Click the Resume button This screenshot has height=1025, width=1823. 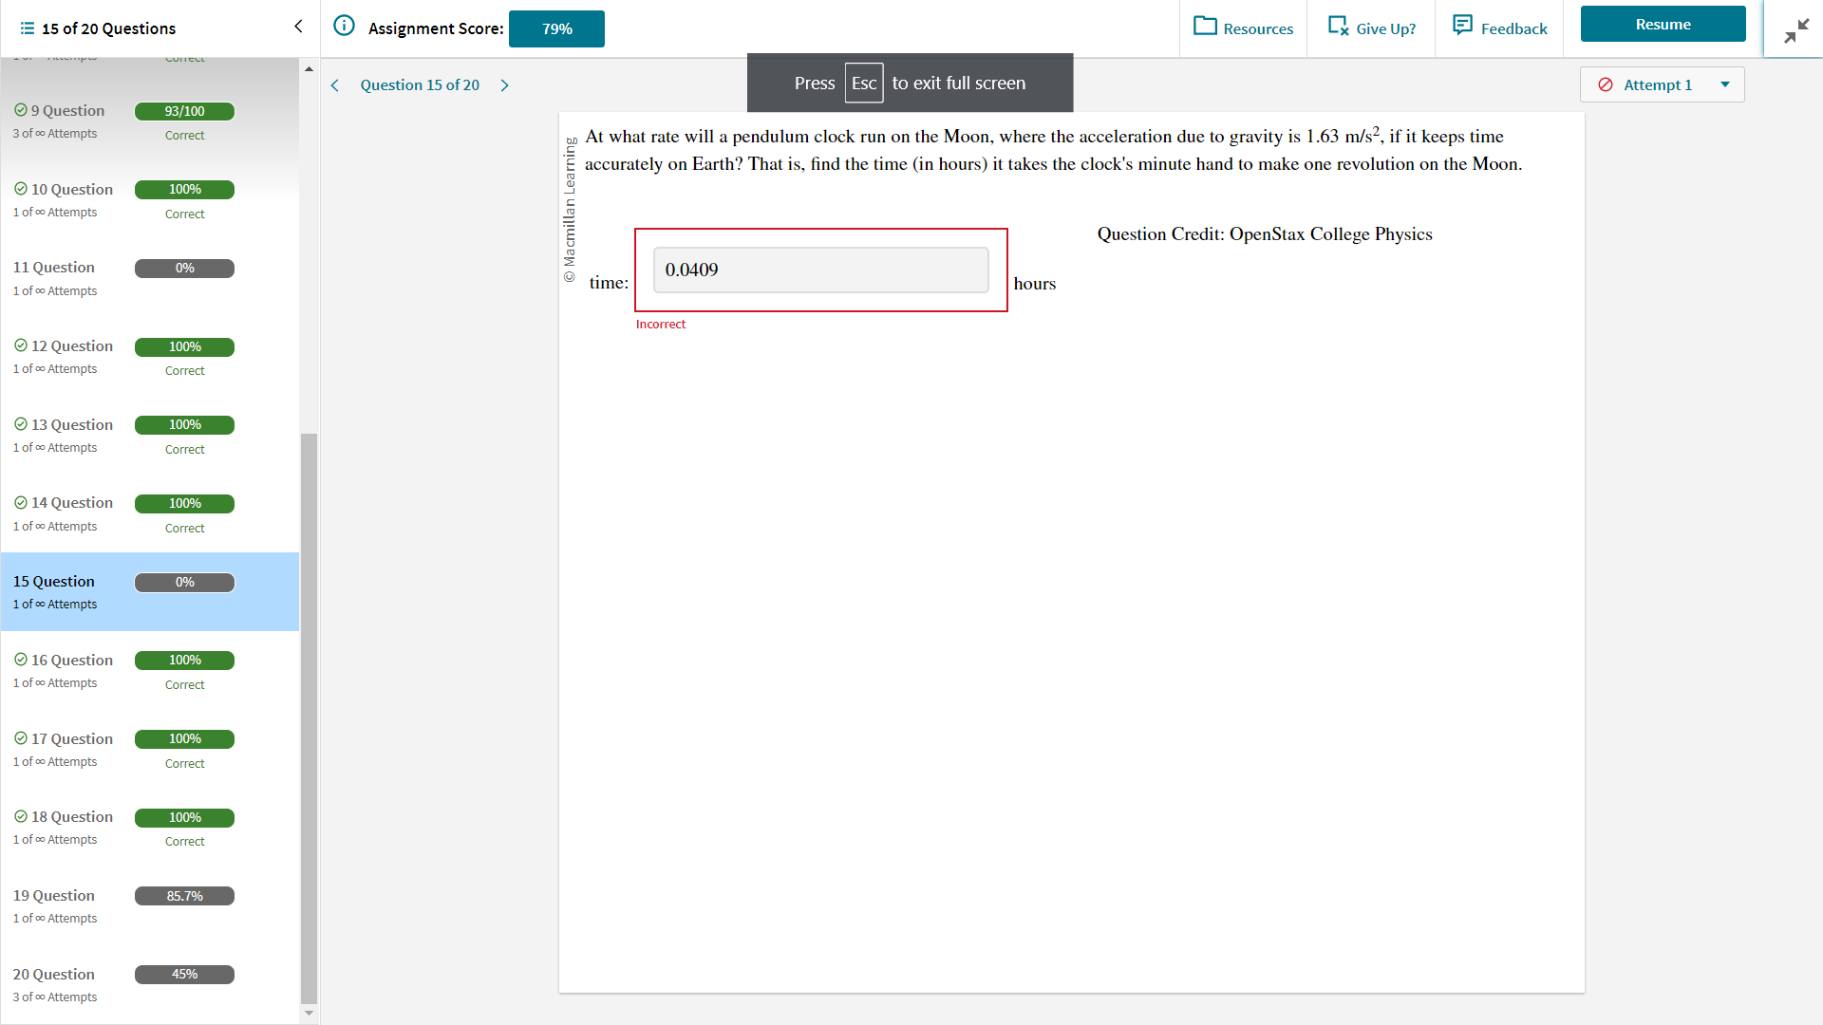tap(1662, 25)
